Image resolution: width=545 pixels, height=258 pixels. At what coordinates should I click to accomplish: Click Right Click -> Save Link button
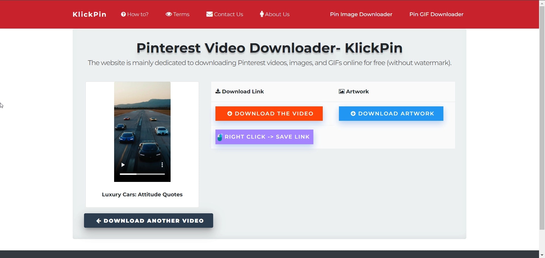pos(264,137)
